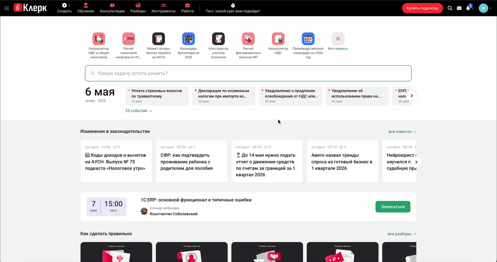Open the hamburger menu
Viewport: 497px width, 262px height.
point(6,8)
